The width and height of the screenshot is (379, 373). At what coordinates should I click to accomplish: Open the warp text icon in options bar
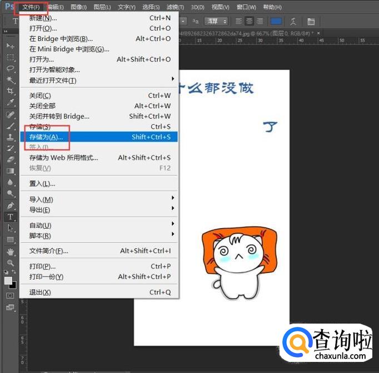pos(293,21)
